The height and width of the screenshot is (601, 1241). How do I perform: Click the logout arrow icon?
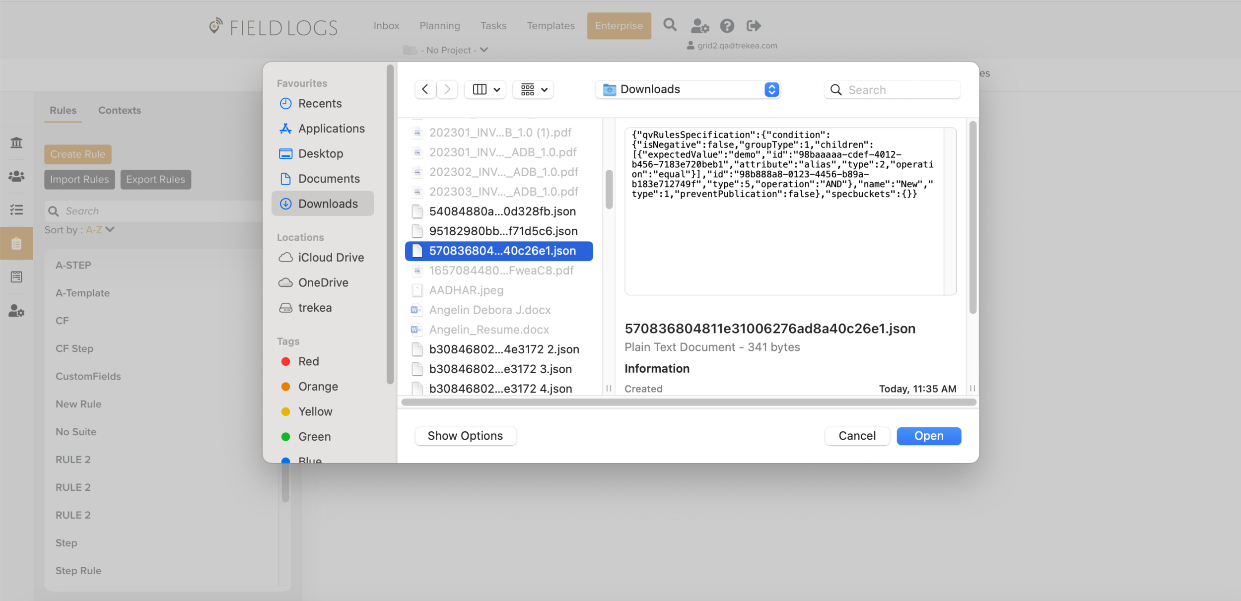point(754,26)
